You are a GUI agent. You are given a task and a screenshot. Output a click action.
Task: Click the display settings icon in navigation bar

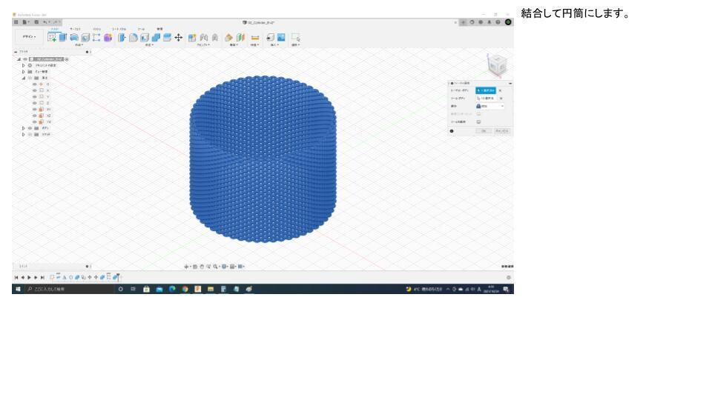click(x=224, y=267)
